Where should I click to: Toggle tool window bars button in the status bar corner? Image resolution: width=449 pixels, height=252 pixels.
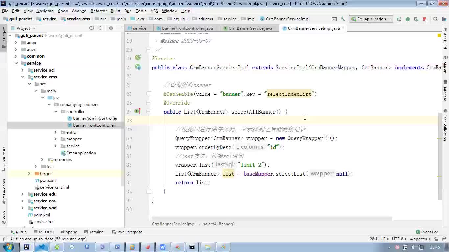5,239
